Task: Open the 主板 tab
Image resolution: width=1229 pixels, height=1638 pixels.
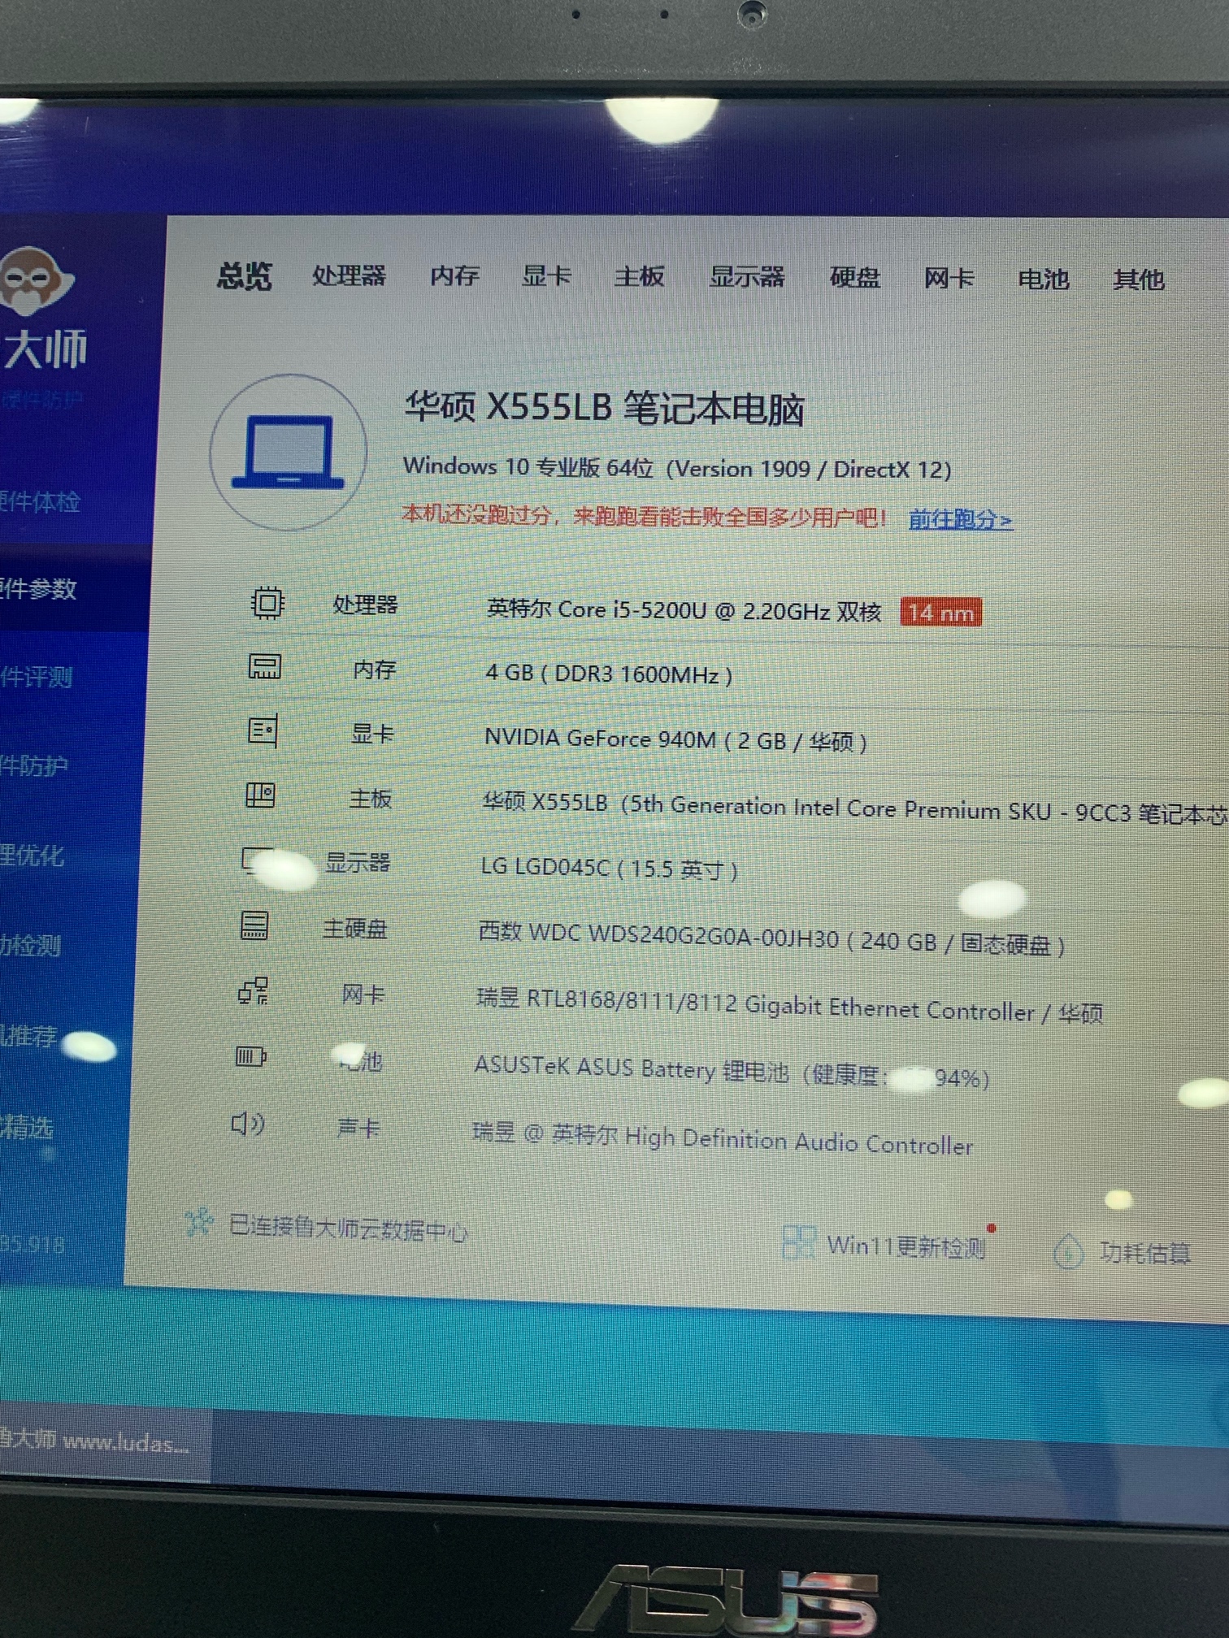Action: tap(639, 276)
